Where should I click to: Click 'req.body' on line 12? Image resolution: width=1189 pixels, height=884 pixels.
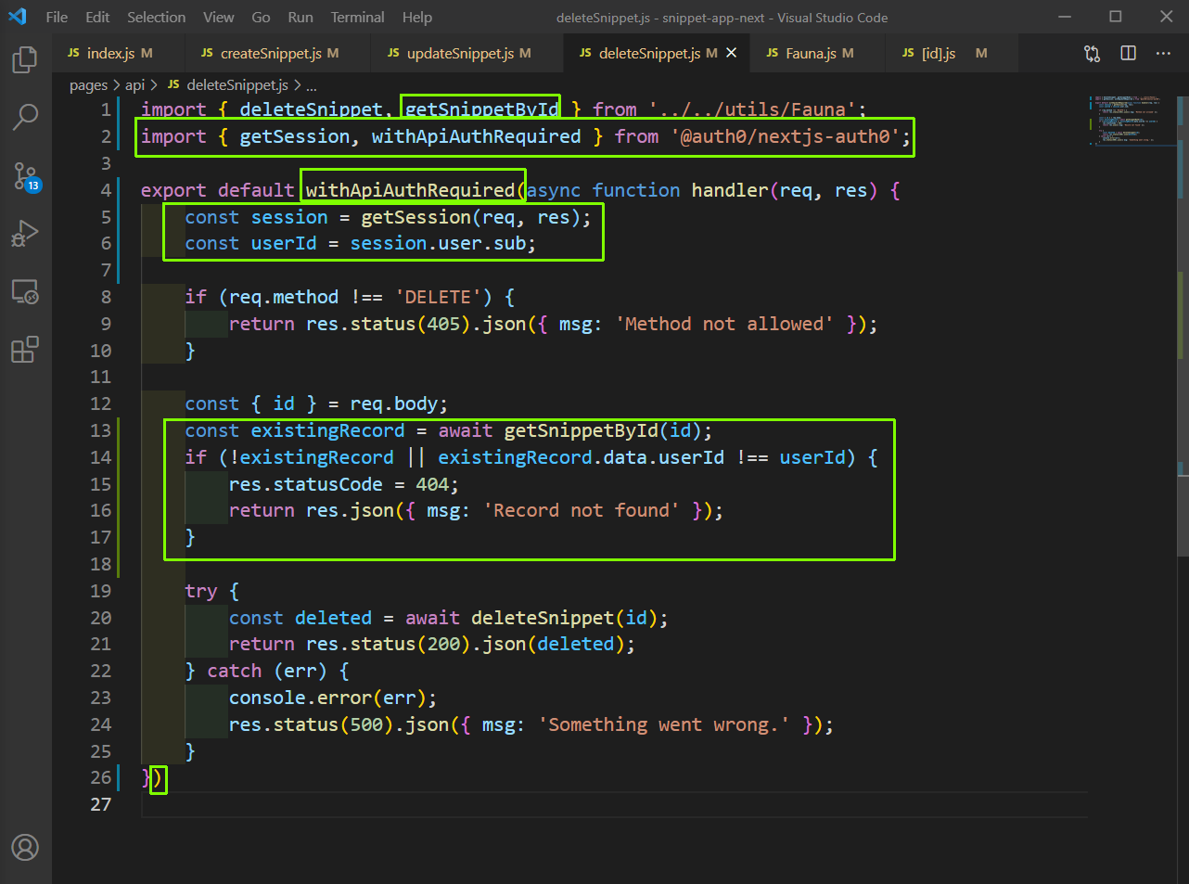393,404
